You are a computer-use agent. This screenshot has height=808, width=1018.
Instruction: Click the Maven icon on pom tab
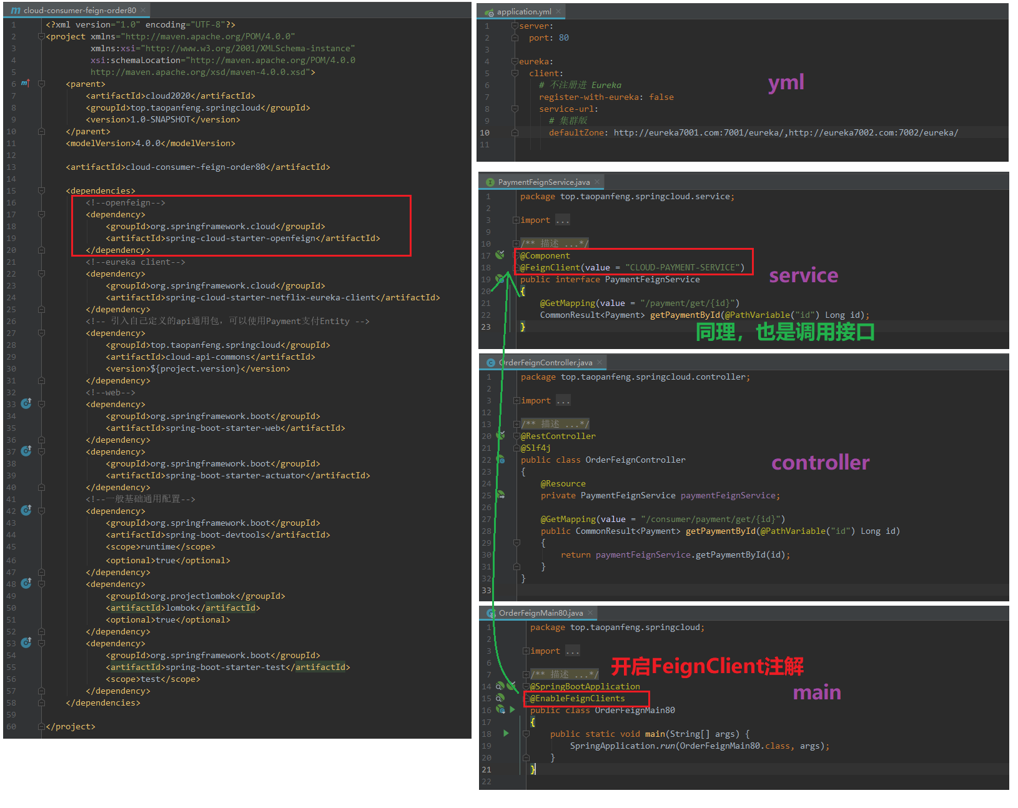(16, 10)
